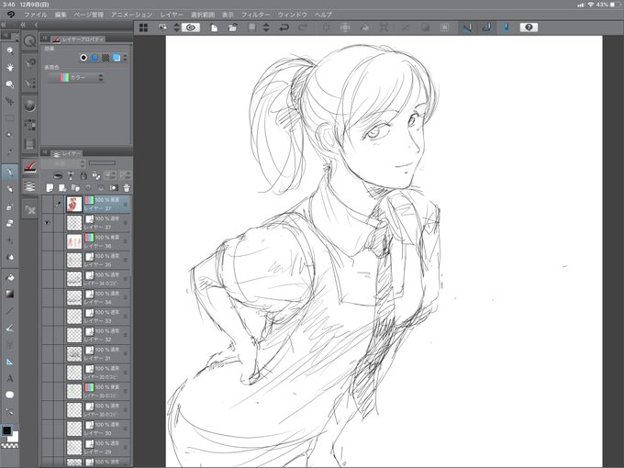Click the help question mark button
The width and height of the screenshot is (624, 468).
(x=529, y=28)
